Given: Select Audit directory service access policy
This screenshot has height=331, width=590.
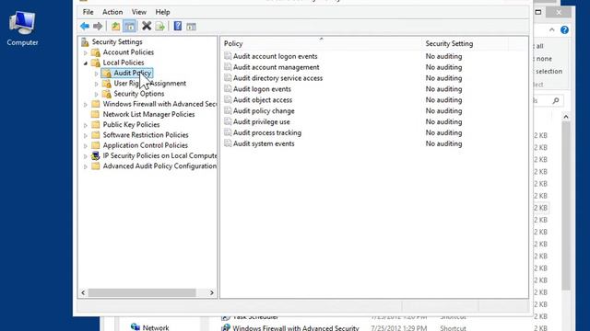Looking at the screenshot, I should point(277,78).
